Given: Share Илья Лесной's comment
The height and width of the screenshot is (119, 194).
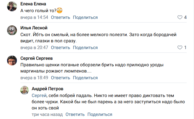Looking at the screenshot, I should click(85, 47).
